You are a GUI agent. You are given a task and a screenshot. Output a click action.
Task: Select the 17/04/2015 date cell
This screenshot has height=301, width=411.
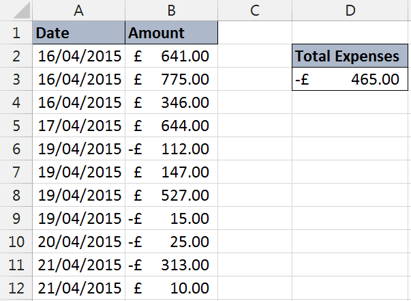point(78,125)
